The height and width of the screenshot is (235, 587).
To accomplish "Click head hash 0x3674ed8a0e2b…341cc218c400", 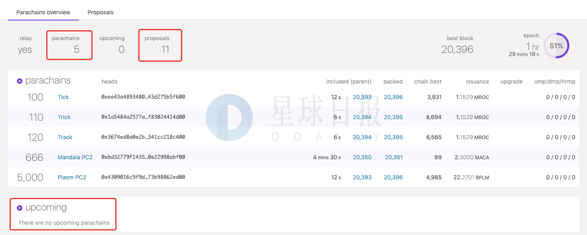I will coord(143,137).
